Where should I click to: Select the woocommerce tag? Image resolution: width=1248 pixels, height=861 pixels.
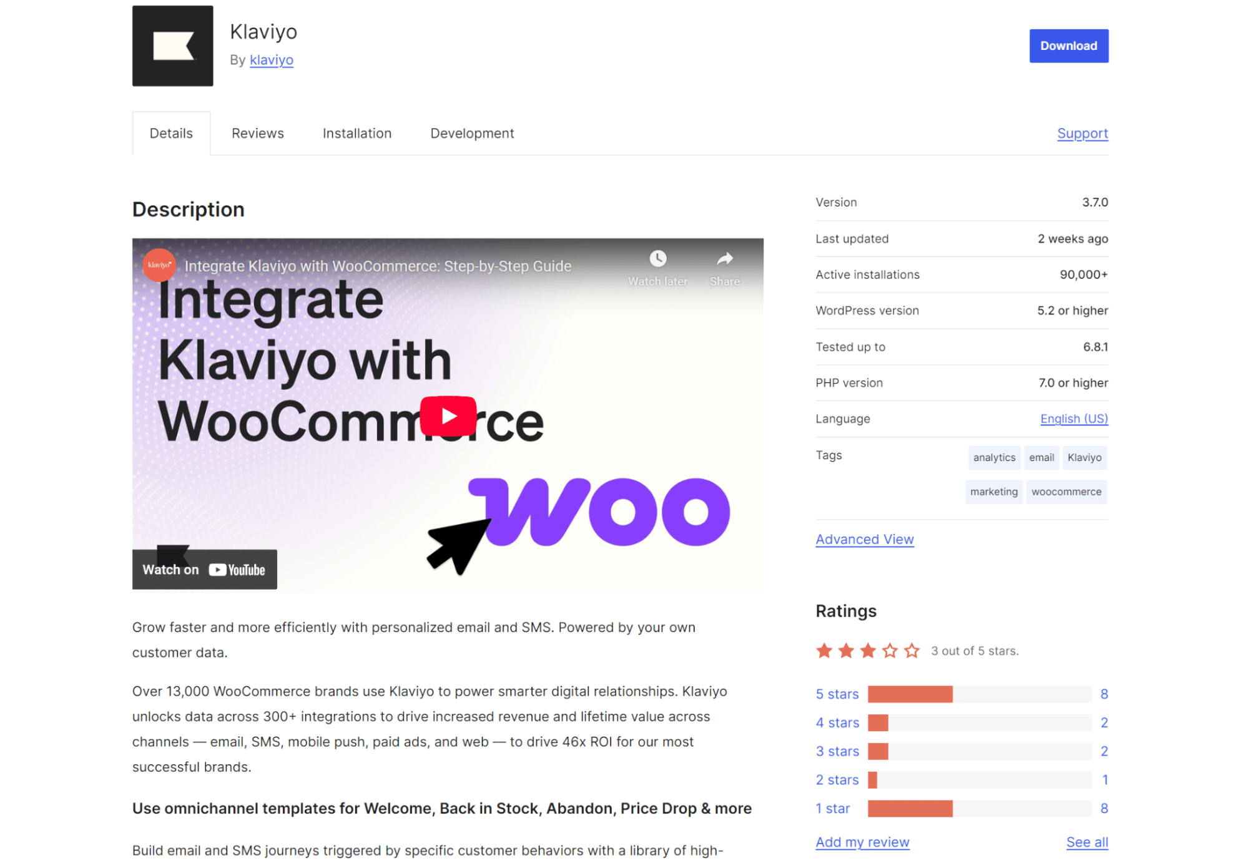1066,492
